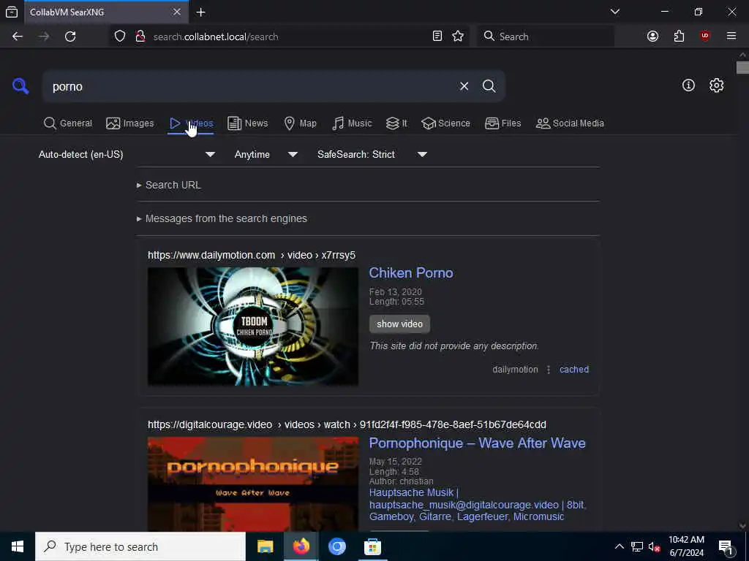This screenshot has height=561, width=749.
Task: Switch to the News tab
Action: click(247, 123)
